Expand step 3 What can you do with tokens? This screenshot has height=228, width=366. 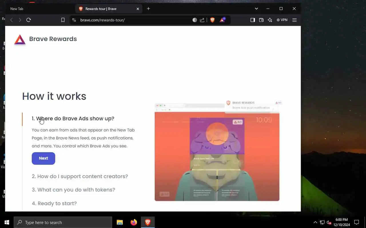[x=73, y=190]
